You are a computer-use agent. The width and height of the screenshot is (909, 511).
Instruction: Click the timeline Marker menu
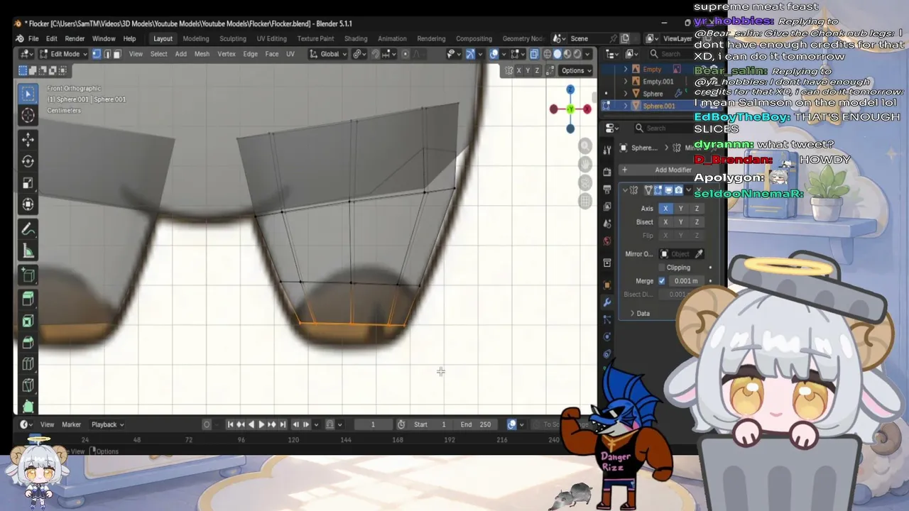pos(71,424)
